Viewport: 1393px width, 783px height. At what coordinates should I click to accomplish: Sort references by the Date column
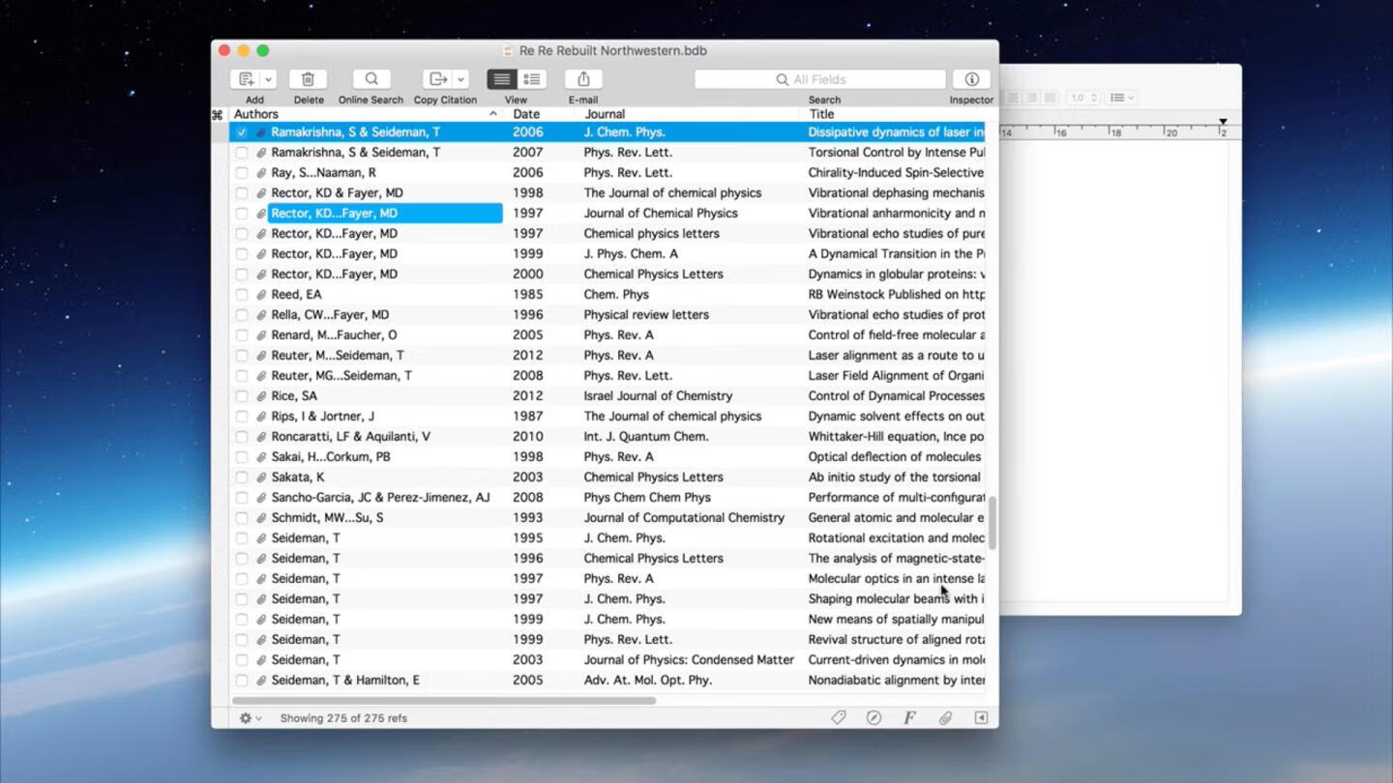(526, 114)
